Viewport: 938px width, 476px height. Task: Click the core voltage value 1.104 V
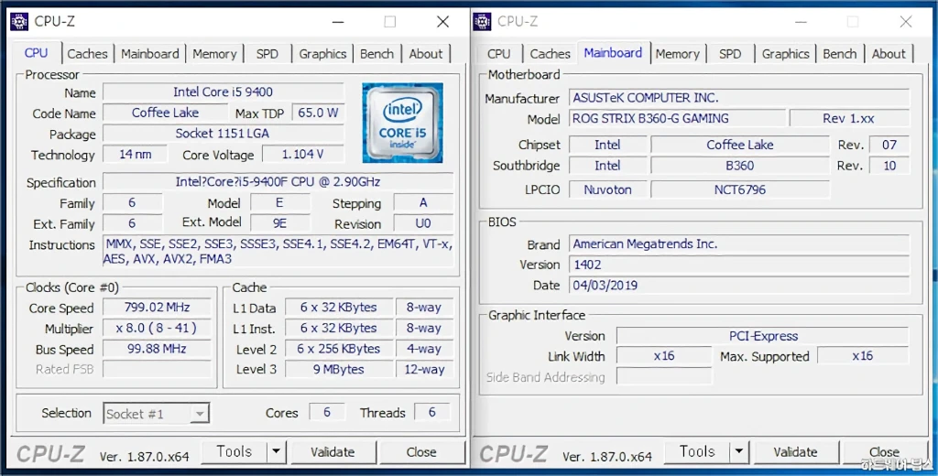point(302,155)
